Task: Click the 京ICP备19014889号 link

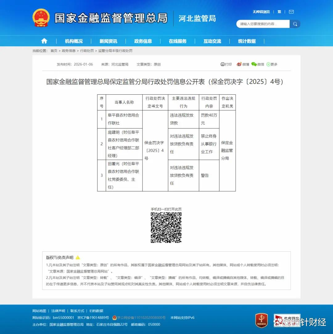Action: [93, 318]
